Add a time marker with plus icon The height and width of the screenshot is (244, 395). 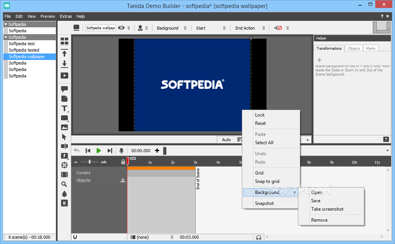click(x=157, y=151)
